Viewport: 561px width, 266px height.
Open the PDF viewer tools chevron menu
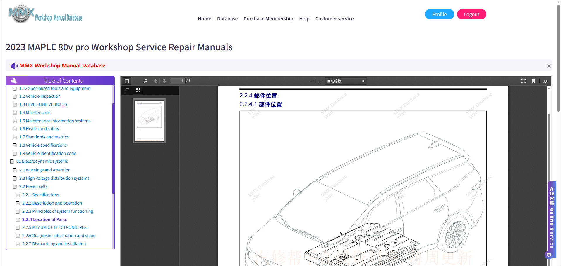tap(545, 81)
